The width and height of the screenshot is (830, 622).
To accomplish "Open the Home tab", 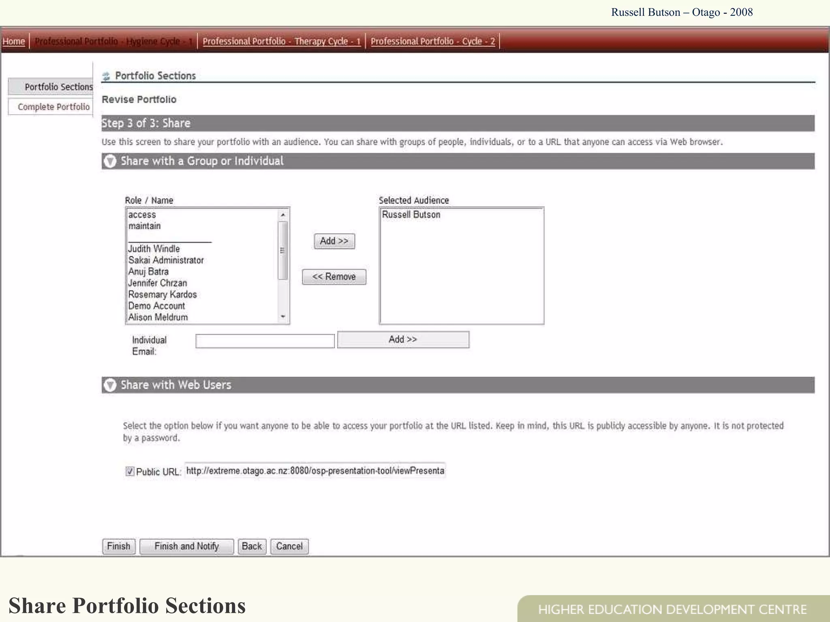I will (14, 41).
